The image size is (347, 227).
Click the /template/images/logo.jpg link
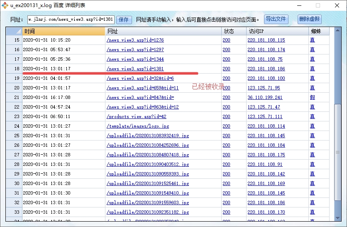(x=137, y=126)
